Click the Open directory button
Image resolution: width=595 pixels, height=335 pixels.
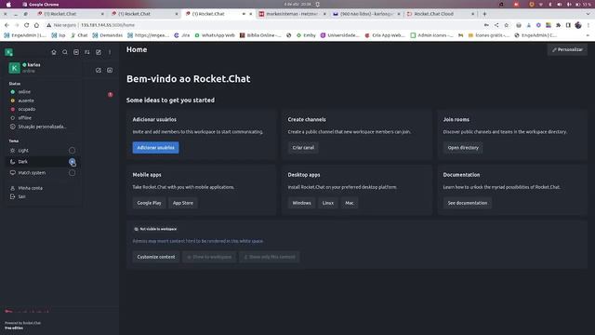(463, 148)
